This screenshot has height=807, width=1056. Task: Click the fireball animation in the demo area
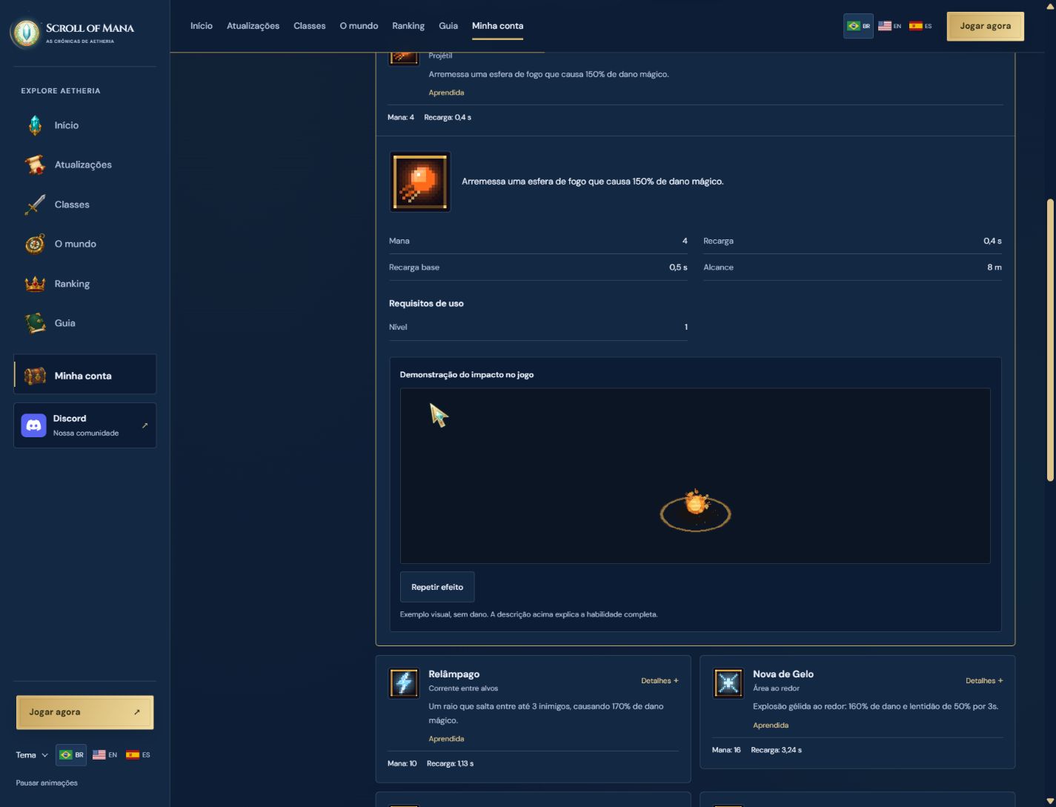click(x=695, y=508)
